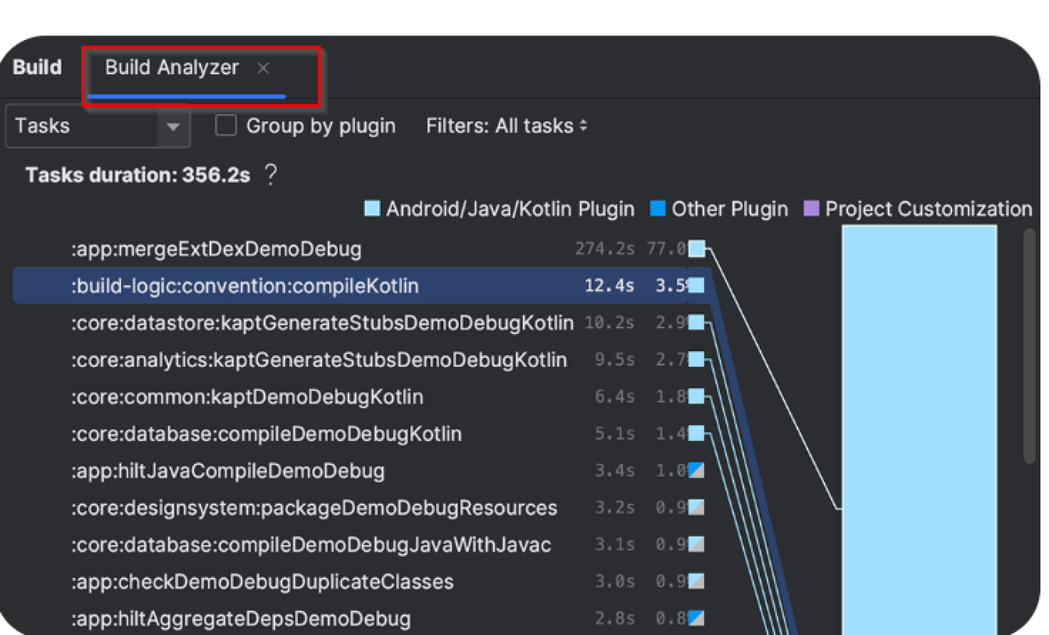1049x635 pixels.
Task: Click the Android/Java/Kotlin Plugin legend swatch
Action: point(372,209)
